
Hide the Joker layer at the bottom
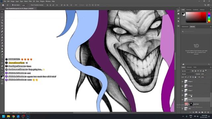pos(183,109)
